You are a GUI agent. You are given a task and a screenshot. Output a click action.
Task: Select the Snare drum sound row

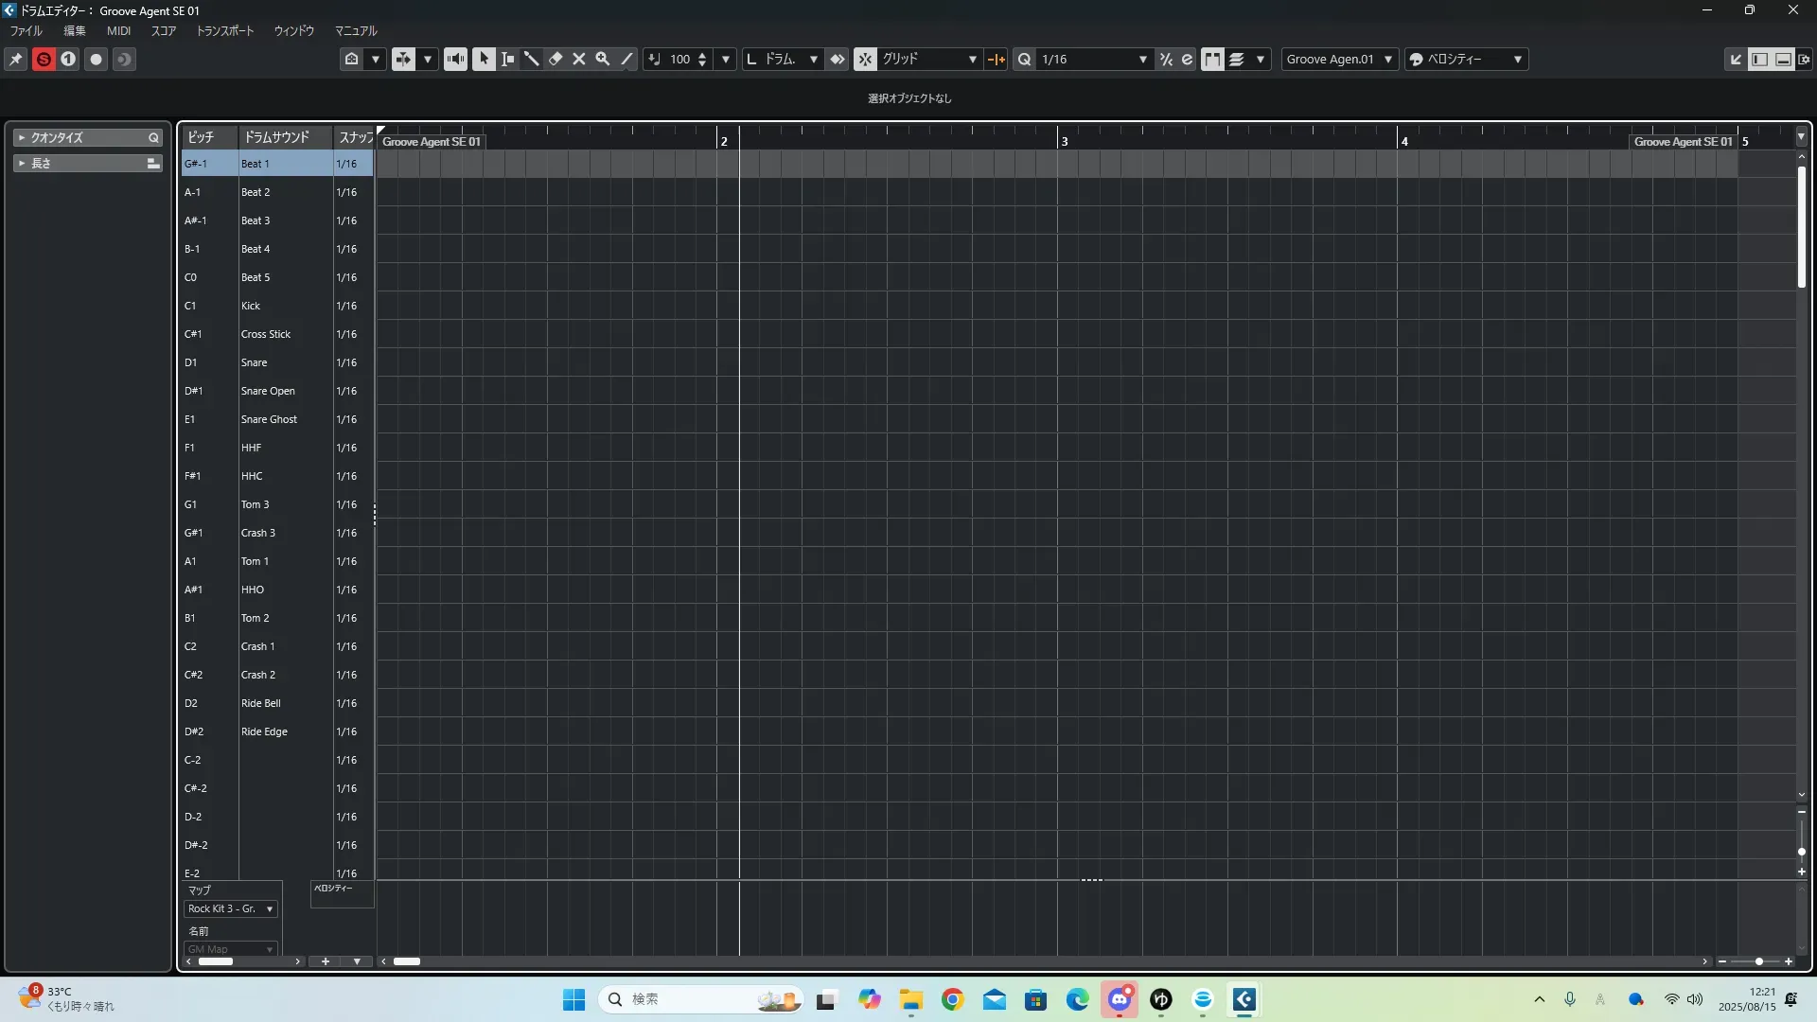254,362
